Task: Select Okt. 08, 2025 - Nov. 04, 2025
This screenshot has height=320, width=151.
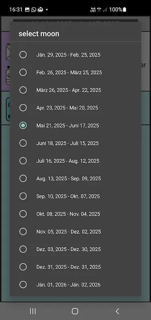Action: pos(75,214)
